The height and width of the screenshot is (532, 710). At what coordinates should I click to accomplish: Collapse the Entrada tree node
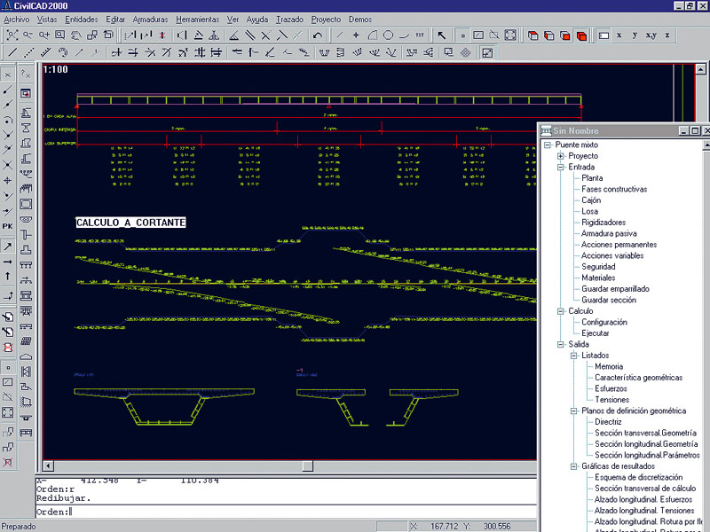561,167
